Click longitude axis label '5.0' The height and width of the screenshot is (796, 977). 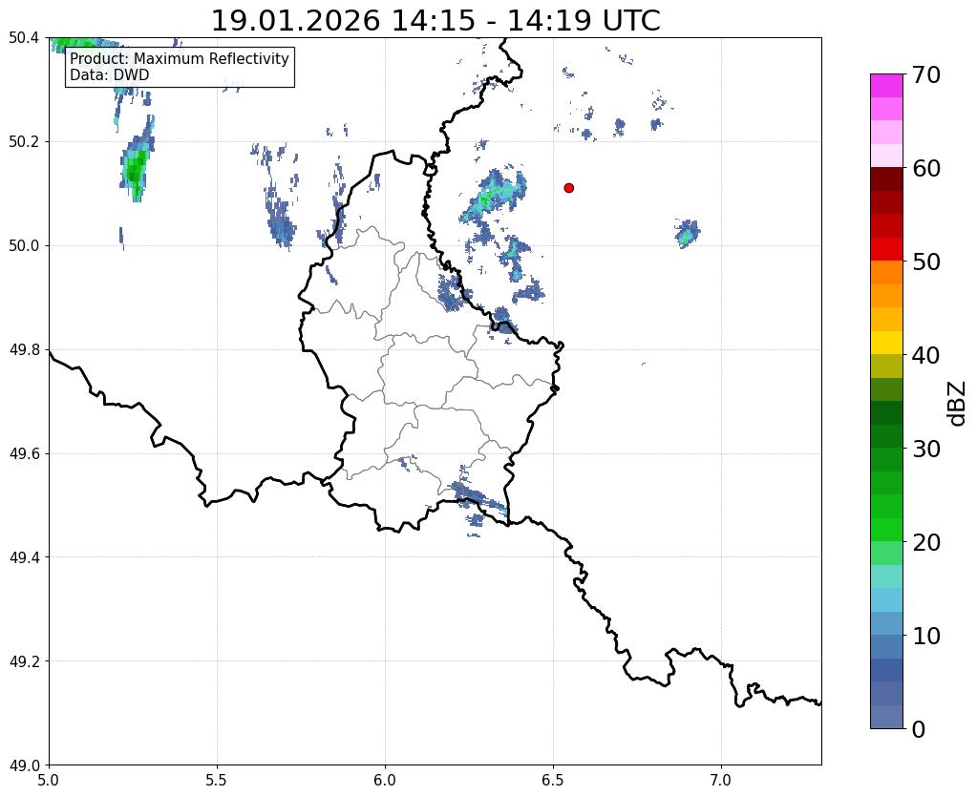(x=49, y=780)
